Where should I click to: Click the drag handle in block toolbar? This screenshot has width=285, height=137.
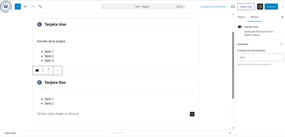[x=43, y=71]
